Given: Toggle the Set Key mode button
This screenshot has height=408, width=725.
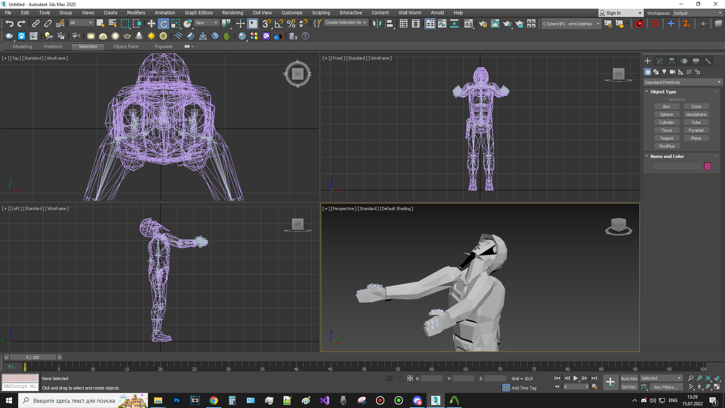Looking at the screenshot, I should 629,387.
